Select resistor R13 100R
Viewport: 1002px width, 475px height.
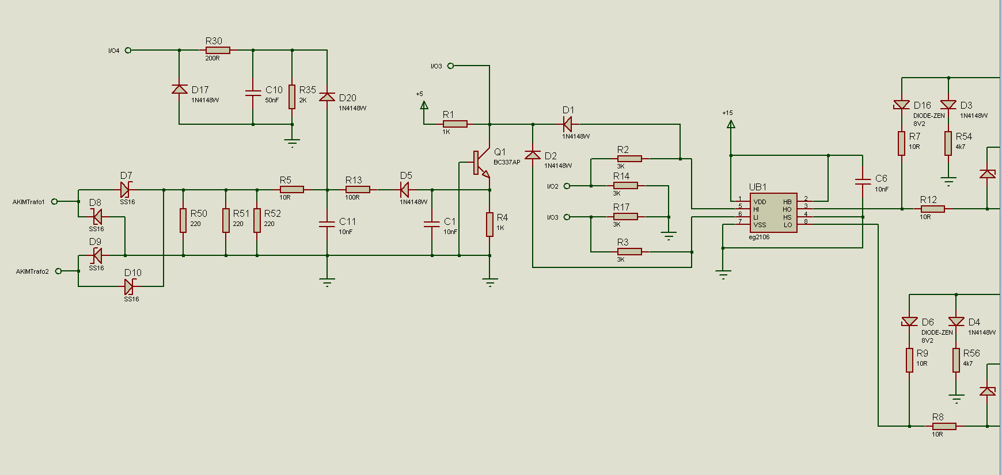pyautogui.click(x=357, y=189)
